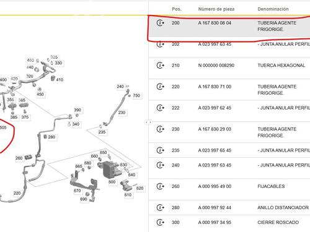The height and width of the screenshot is (232, 310).
Task: Select part number A 023 997 63 45 in row 202
Action: point(215,44)
